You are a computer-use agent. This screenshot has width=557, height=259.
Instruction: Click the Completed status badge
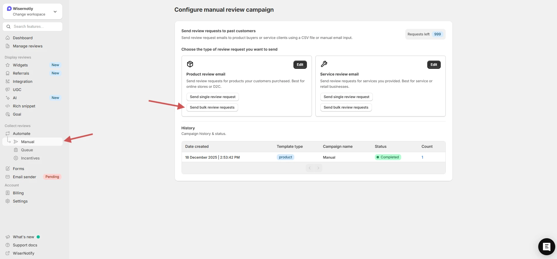click(388, 157)
